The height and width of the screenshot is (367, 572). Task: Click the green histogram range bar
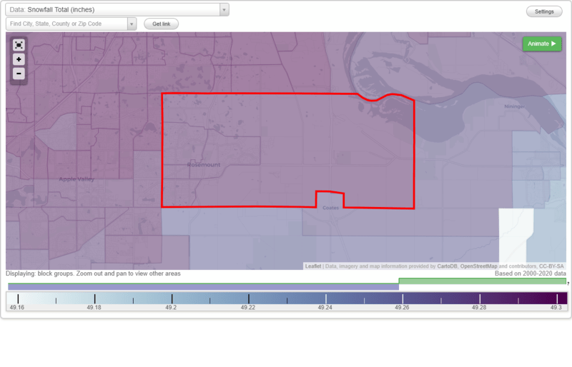point(482,281)
